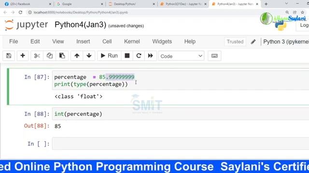Screen dimensions: 309x173
Task: Bookmark this page with star icon
Action: click(303, 12)
